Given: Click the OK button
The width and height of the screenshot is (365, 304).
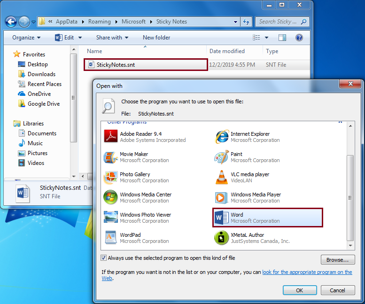Looking at the screenshot, I should [x=300, y=290].
